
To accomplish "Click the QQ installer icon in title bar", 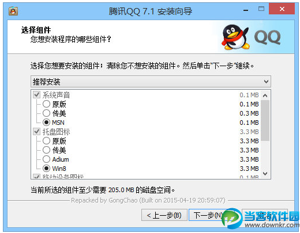I will [x=13, y=11].
